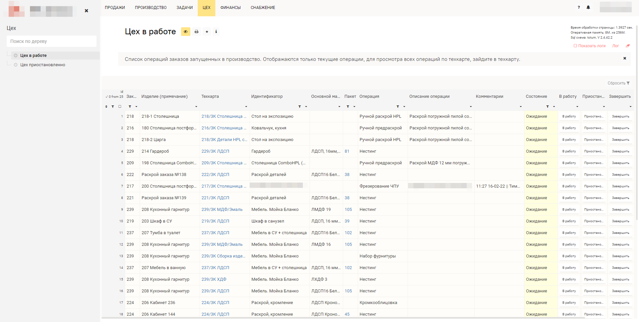The width and height of the screenshot is (639, 322).
Task: Click the user account area at top right
Action: pyautogui.click(x=616, y=7)
